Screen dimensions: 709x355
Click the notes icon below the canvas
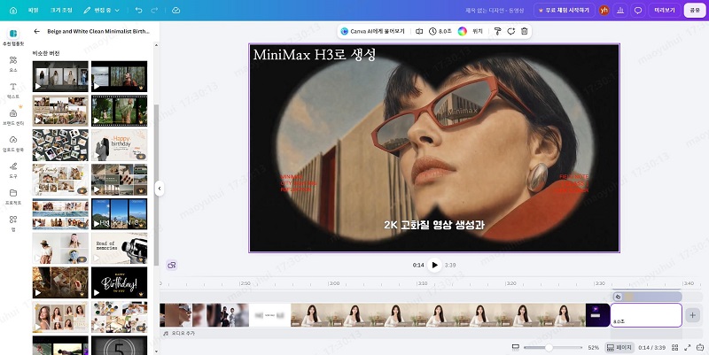click(x=171, y=265)
